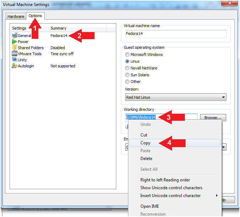The width and height of the screenshot is (240, 217).
Task: Choose Copy from the context menu
Action: tap(175, 143)
